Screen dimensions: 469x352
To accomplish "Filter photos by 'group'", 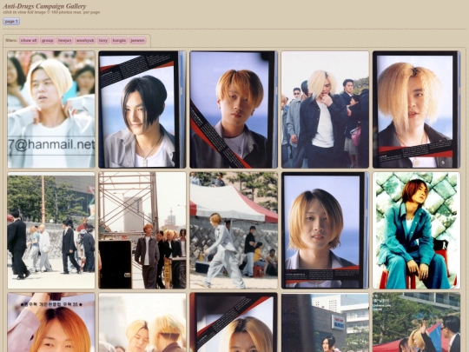I will [x=47, y=40].
